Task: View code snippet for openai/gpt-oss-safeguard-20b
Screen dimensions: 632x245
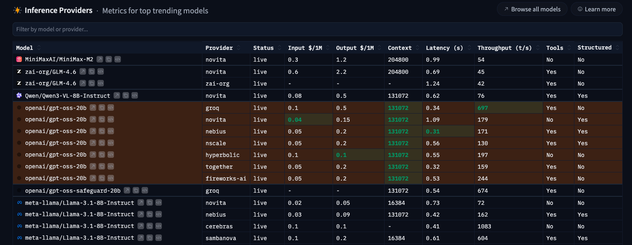Action: point(144,190)
